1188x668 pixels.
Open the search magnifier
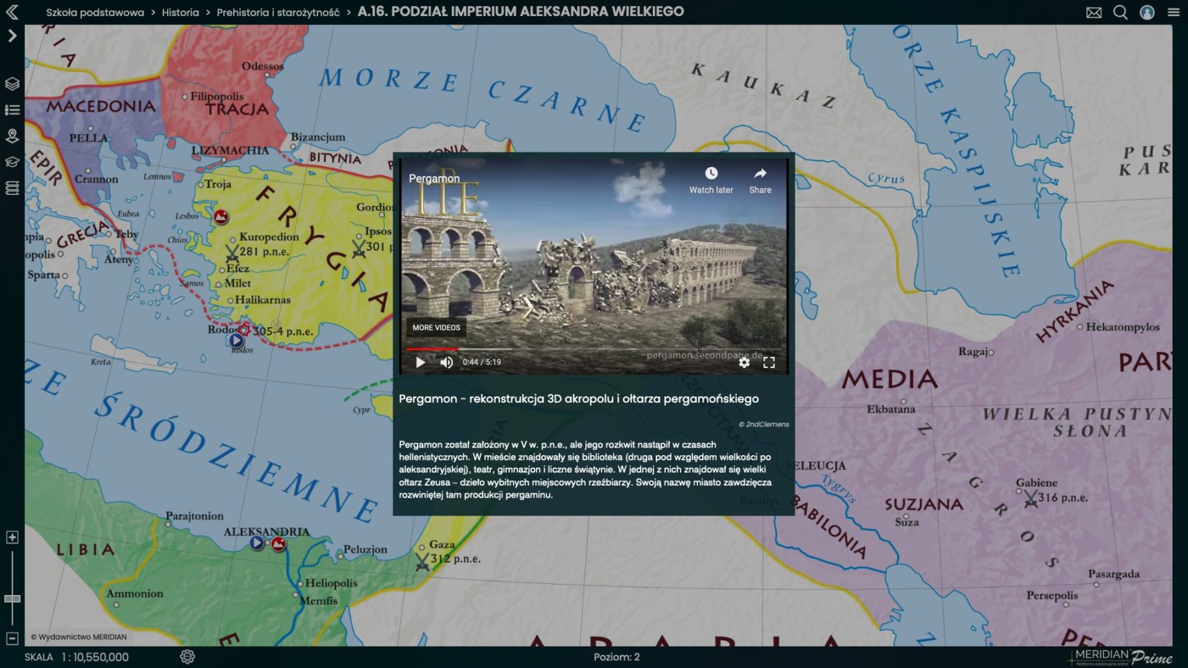[x=1120, y=13]
